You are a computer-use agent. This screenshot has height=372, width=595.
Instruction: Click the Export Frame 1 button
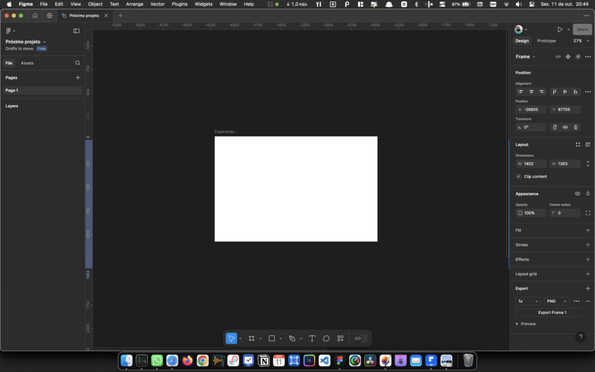coord(552,312)
